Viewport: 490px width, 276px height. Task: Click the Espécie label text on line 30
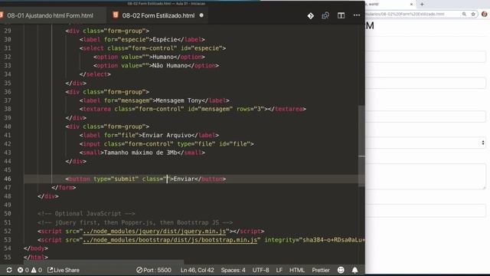165,40
